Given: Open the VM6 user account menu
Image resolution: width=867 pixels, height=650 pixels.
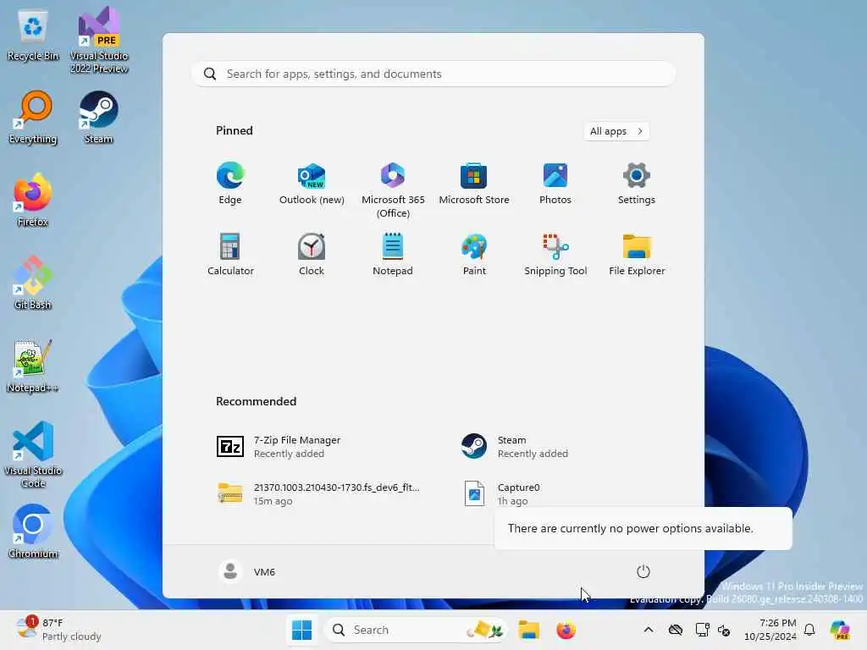Looking at the screenshot, I should [247, 571].
